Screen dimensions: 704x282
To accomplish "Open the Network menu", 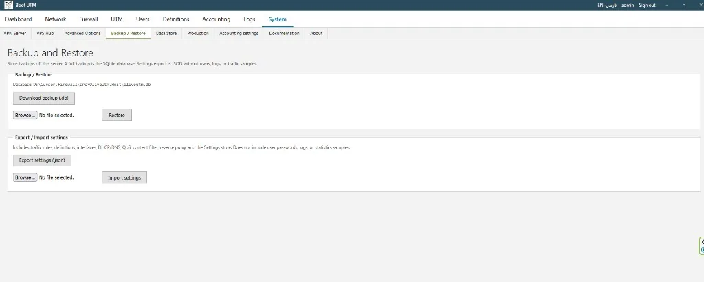I will [x=56, y=19].
